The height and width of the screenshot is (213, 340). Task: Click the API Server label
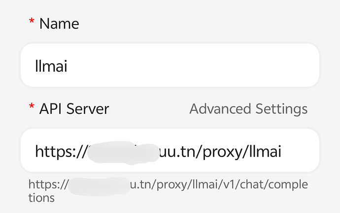coord(74,108)
